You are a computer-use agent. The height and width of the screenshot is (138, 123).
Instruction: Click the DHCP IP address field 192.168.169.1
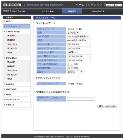(79, 44)
